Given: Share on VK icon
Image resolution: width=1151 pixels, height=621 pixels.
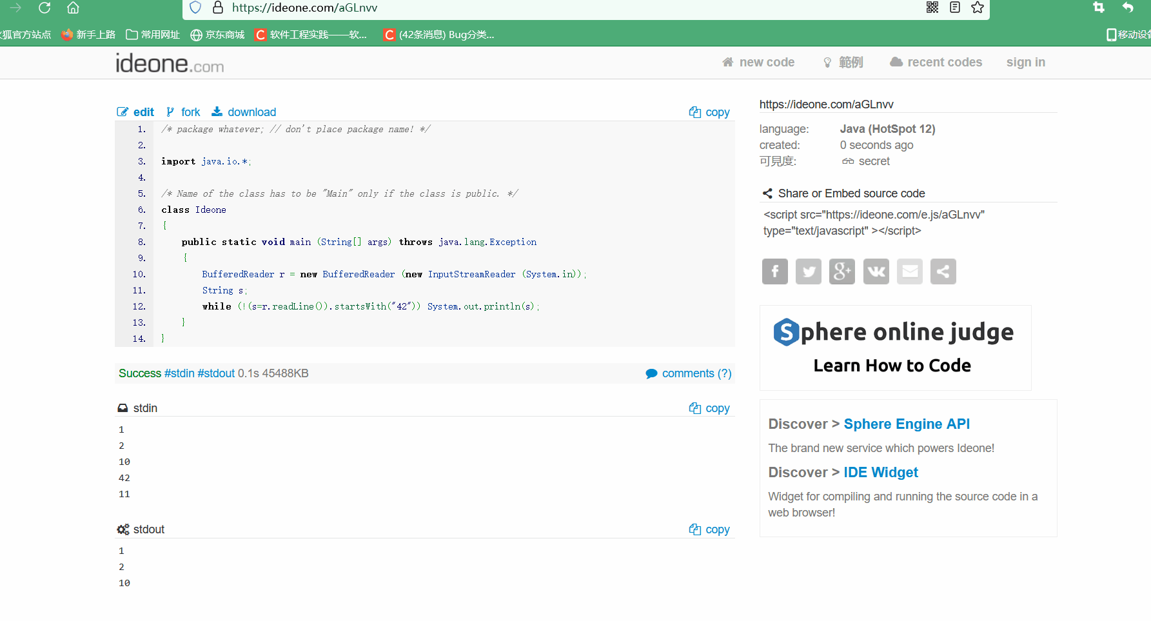Looking at the screenshot, I should (876, 271).
